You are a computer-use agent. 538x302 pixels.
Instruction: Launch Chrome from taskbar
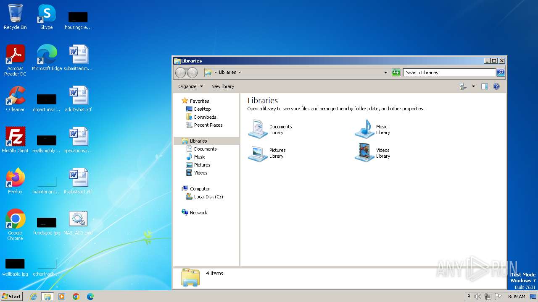(x=76, y=297)
